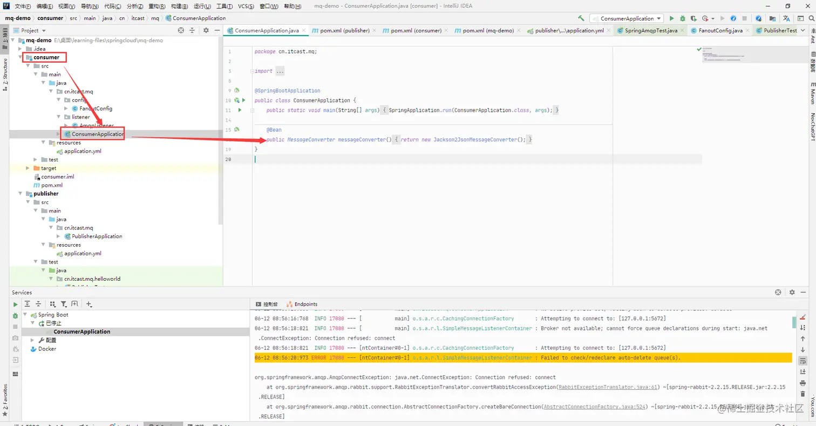
Task: Collapse the consumer module tree node
Action: tap(21, 57)
